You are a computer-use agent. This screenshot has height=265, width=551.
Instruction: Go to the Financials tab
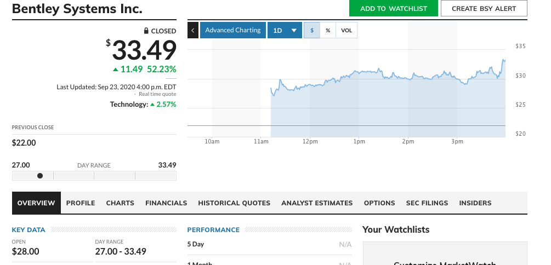[x=166, y=203]
